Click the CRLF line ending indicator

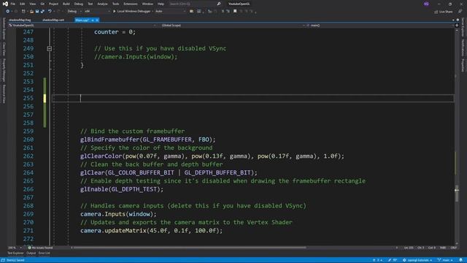tap(454, 248)
